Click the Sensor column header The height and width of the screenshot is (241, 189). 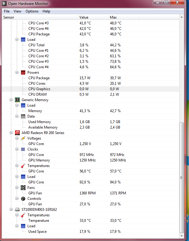tap(40, 17)
